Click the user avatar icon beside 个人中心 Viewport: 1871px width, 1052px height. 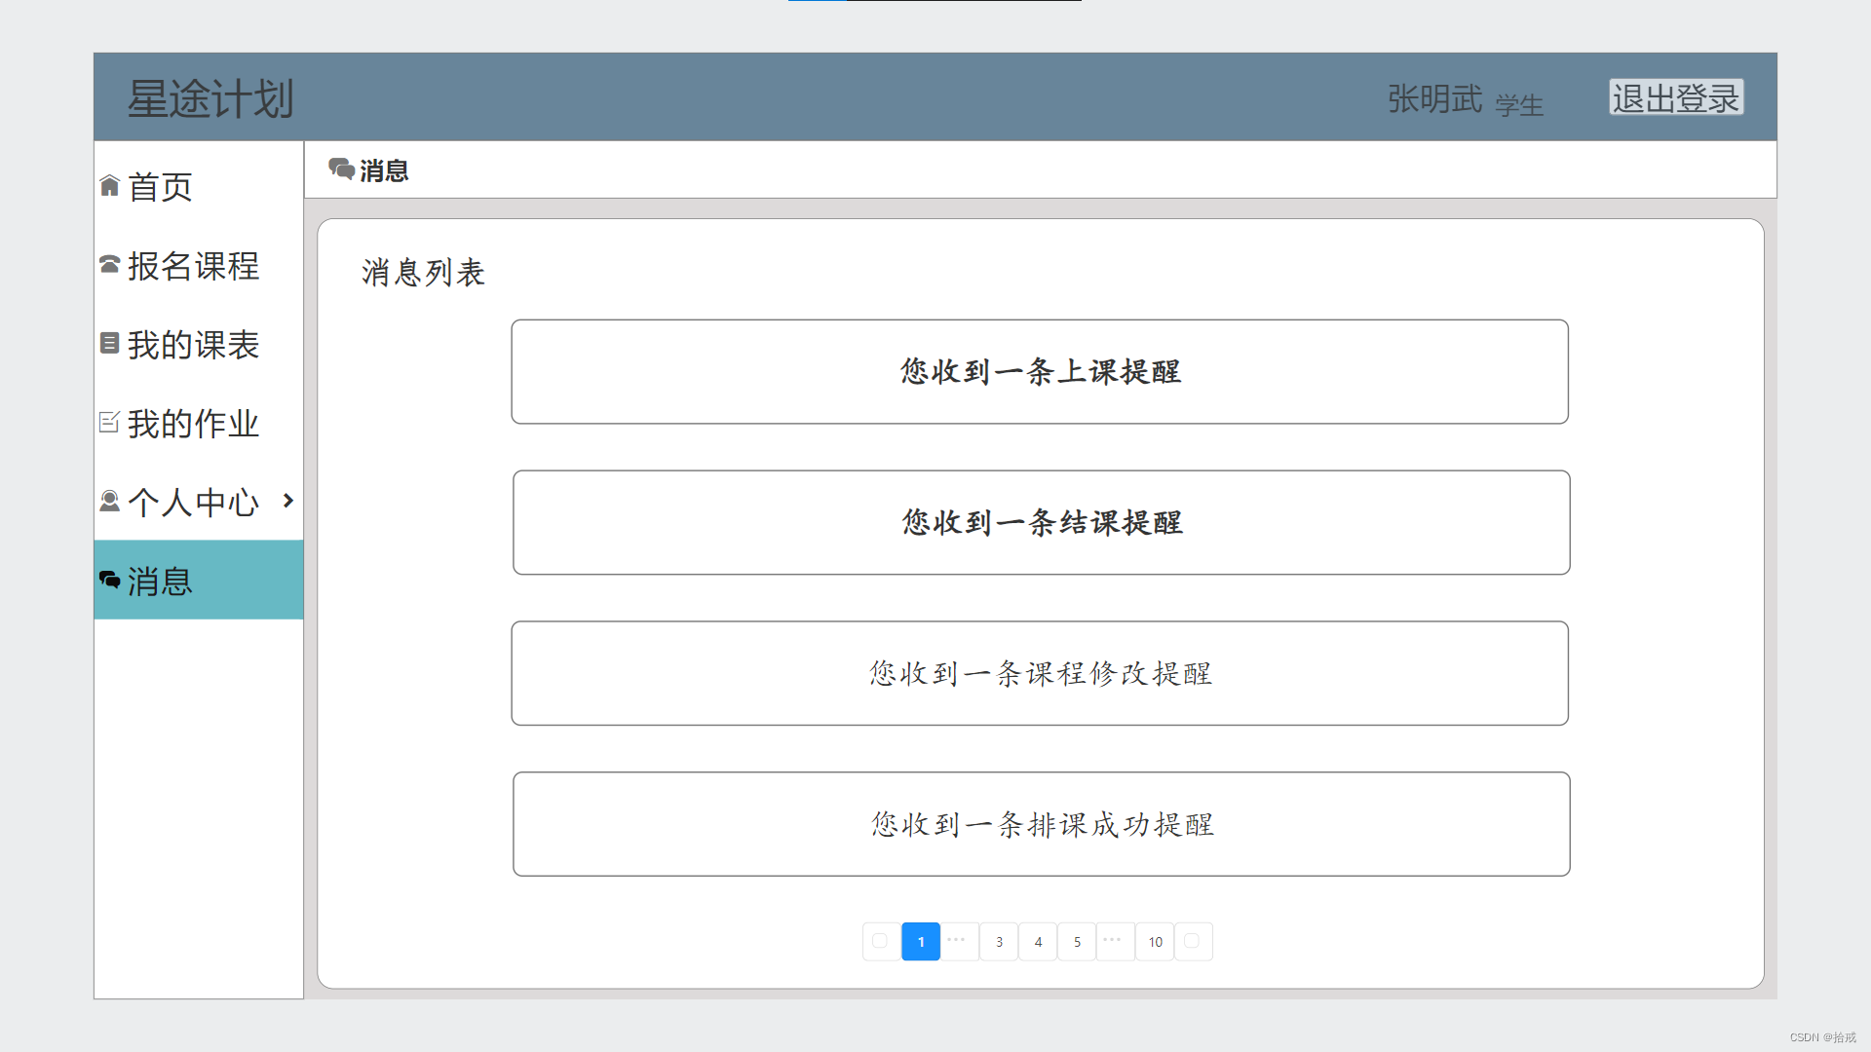(109, 501)
